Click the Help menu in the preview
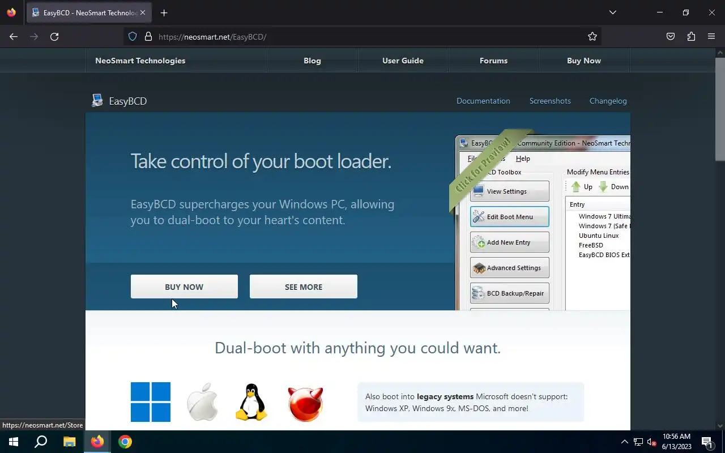 click(523, 159)
